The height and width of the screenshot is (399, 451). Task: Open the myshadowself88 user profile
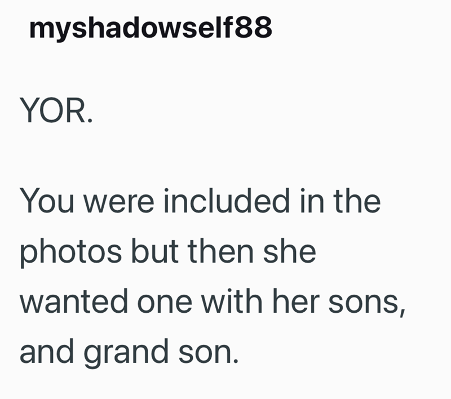151,28
